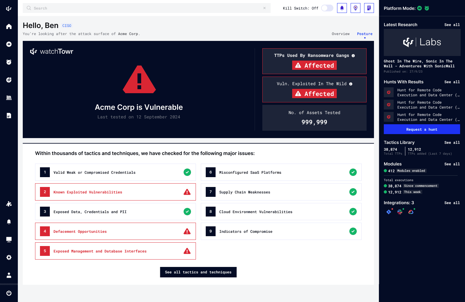
Task: Open the alarm clock check sidebar icon
Action: click(9, 62)
